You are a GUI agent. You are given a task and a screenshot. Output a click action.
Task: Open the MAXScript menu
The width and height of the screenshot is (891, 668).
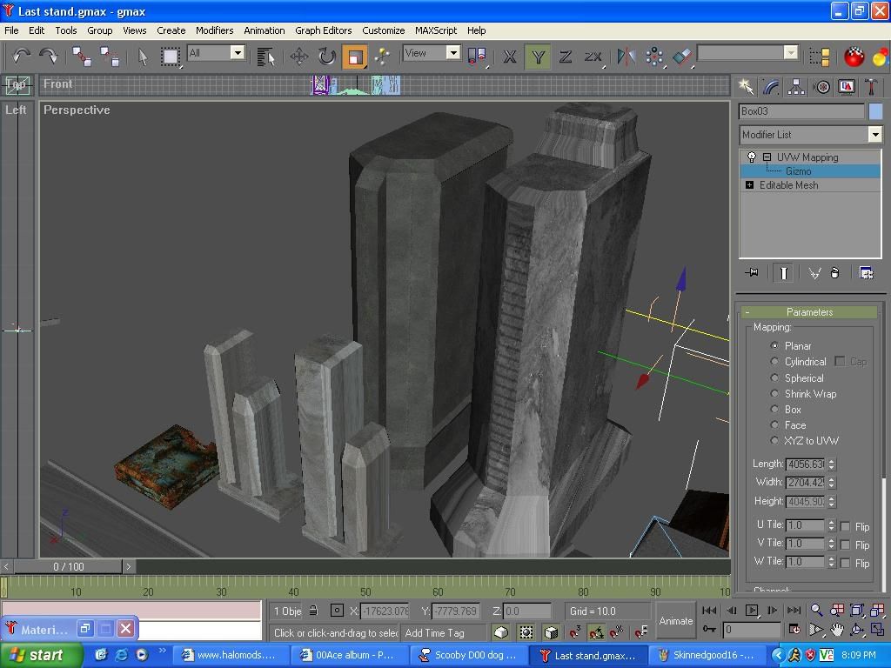click(436, 30)
